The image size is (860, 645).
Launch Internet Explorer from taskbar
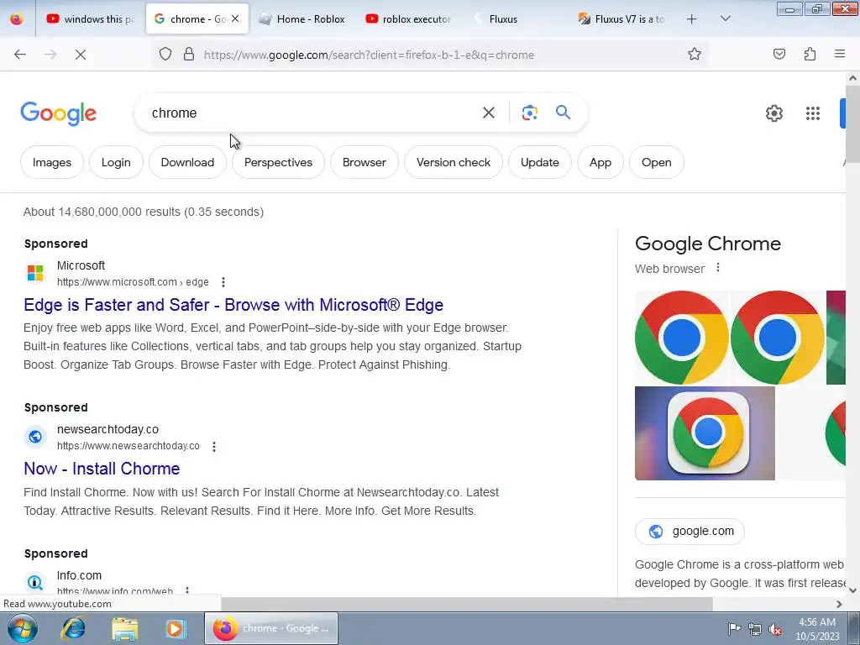tap(74, 628)
